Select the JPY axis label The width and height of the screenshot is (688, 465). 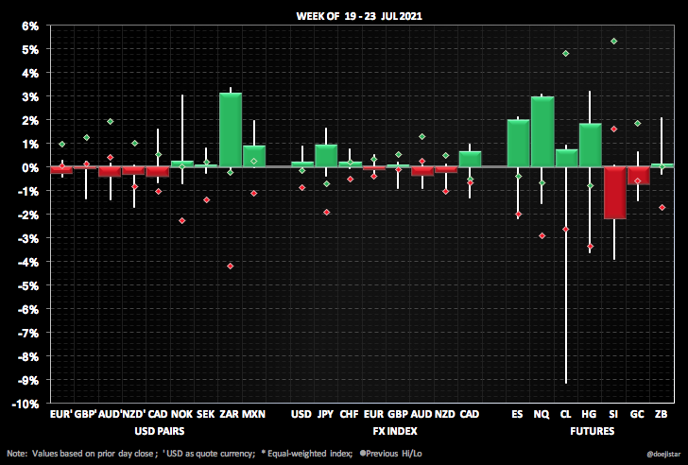click(x=325, y=414)
